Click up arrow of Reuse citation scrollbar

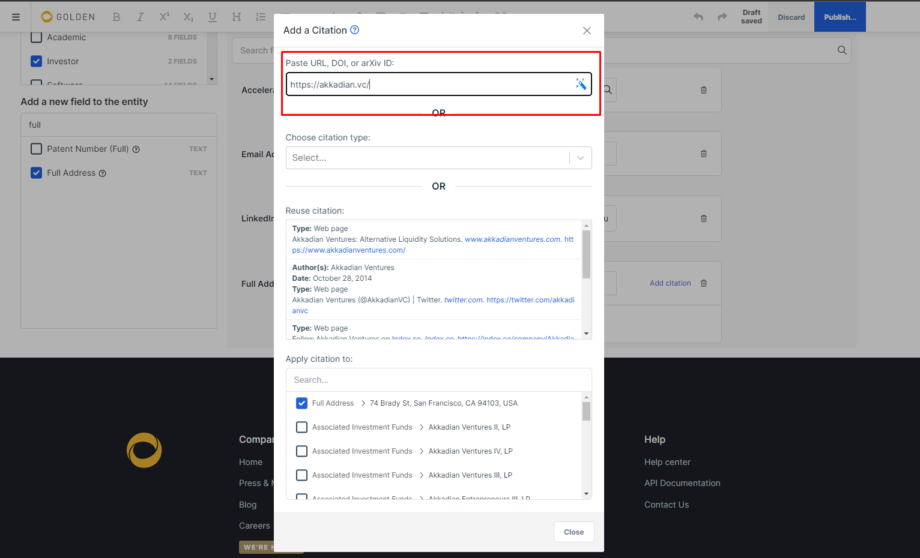pos(587,226)
